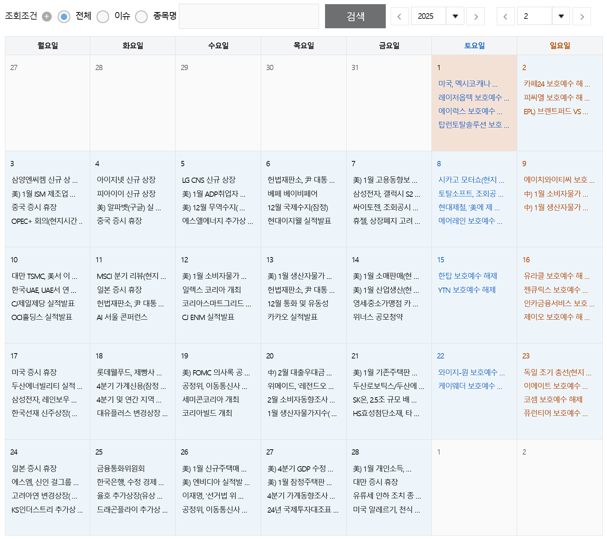Click the right arrow after the month selector
The image size is (607, 539).
pyautogui.click(x=582, y=16)
